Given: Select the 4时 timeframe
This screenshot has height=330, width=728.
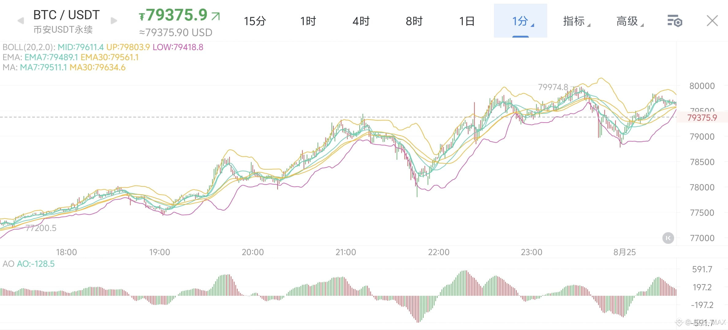Looking at the screenshot, I should point(361,21).
